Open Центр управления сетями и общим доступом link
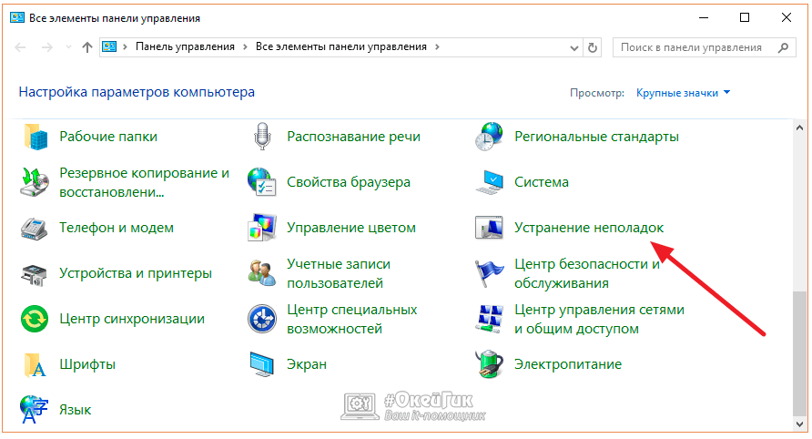The height and width of the screenshot is (439, 812). 599,320
